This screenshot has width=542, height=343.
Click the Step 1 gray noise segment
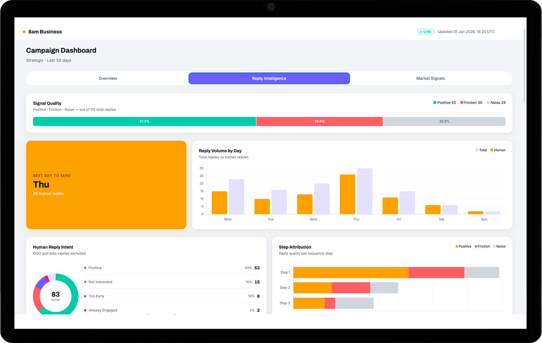482,272
